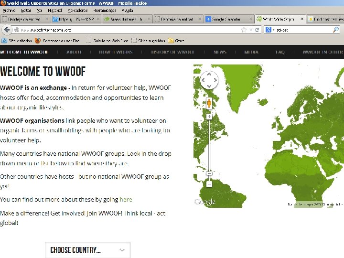Click the map pan control circle
Viewport: 344px width, 258px height.
point(209,80)
